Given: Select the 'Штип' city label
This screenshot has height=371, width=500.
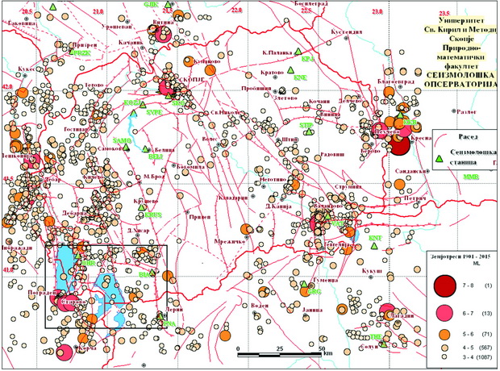Looking at the screenshot, I should click(x=290, y=140).
